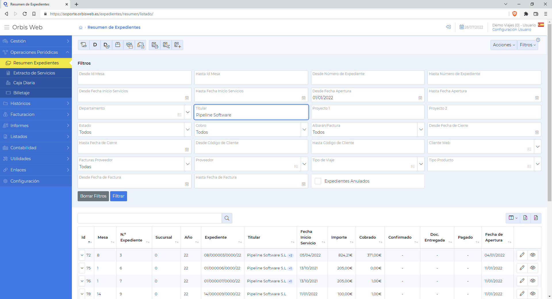Click the book with printer toolbar icon
Image resolution: width=552 pixels, height=299 pixels.
pos(155,45)
